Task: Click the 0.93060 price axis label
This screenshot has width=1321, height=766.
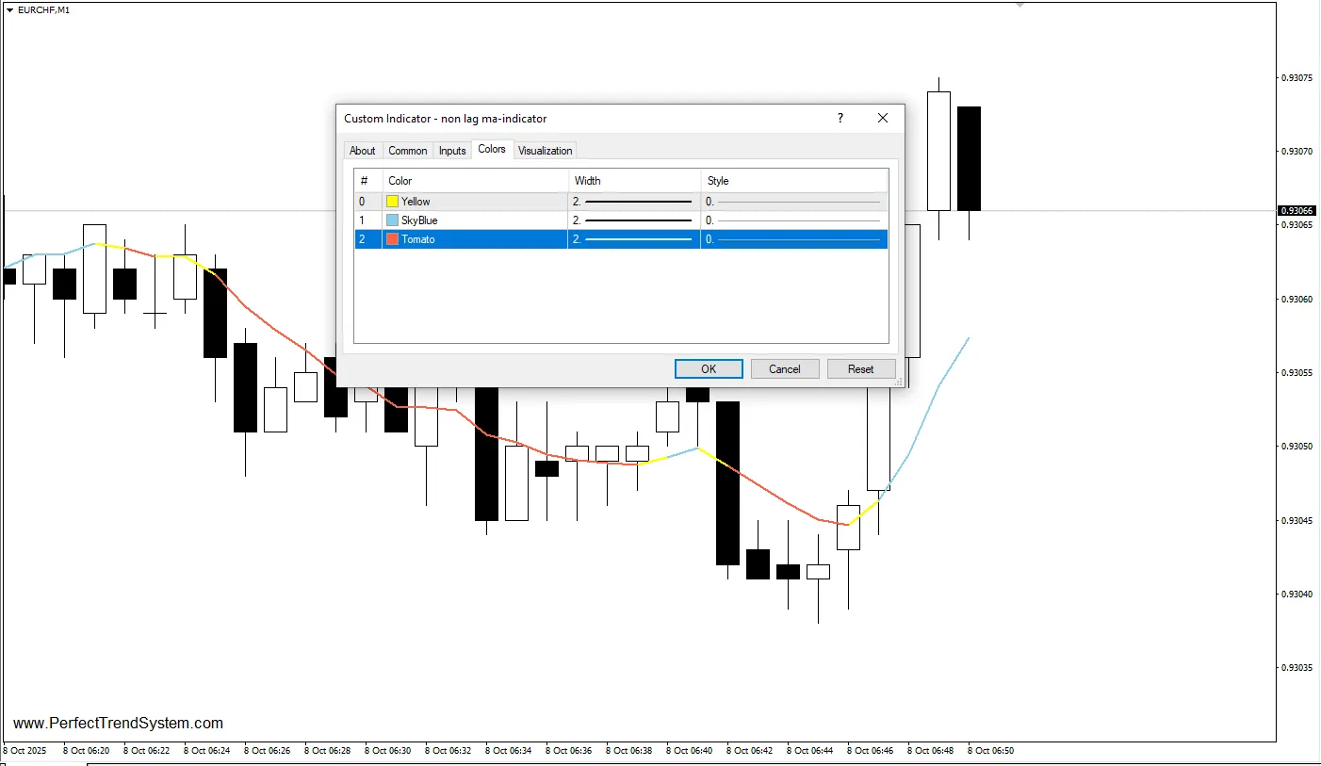Action: click(x=1297, y=299)
